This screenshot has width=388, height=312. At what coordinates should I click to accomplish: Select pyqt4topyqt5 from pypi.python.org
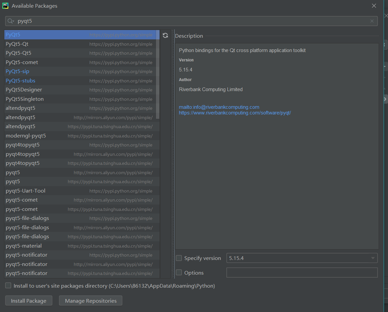pyautogui.click(x=82, y=144)
